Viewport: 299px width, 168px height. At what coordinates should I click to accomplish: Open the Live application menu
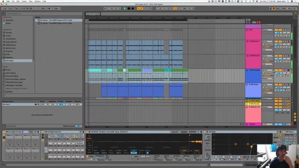(x=8, y=1)
